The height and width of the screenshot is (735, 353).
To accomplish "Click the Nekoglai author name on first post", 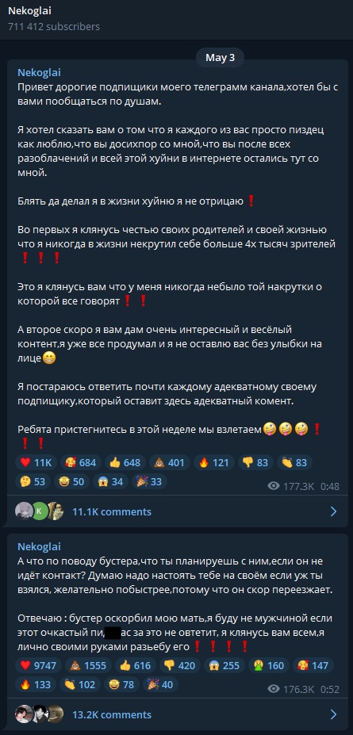I will point(39,73).
